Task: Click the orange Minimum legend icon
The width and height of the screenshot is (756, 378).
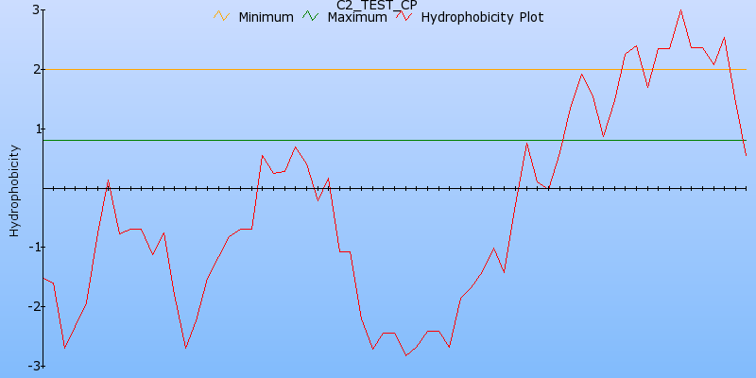Action: pyautogui.click(x=222, y=16)
